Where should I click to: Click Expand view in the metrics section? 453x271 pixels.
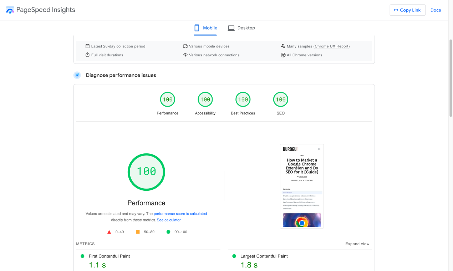[x=357, y=244]
